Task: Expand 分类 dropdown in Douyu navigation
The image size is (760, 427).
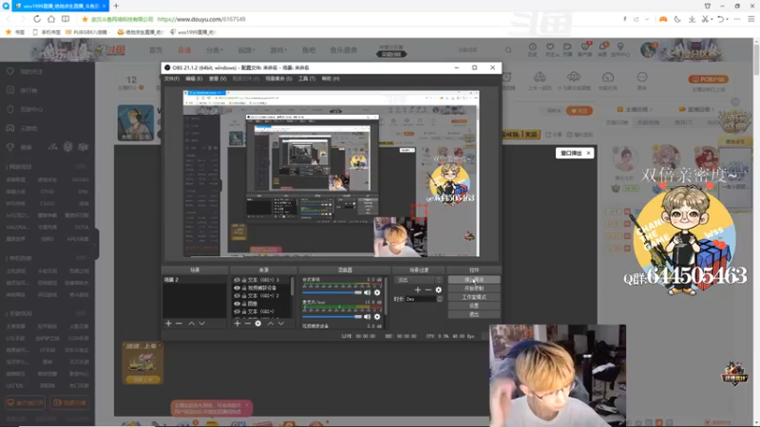Action: (215, 50)
